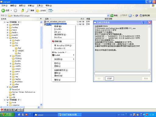Open the Back button history dropdown arrow
This screenshot has height=117, width=156.
pyautogui.click(x=11, y=10)
